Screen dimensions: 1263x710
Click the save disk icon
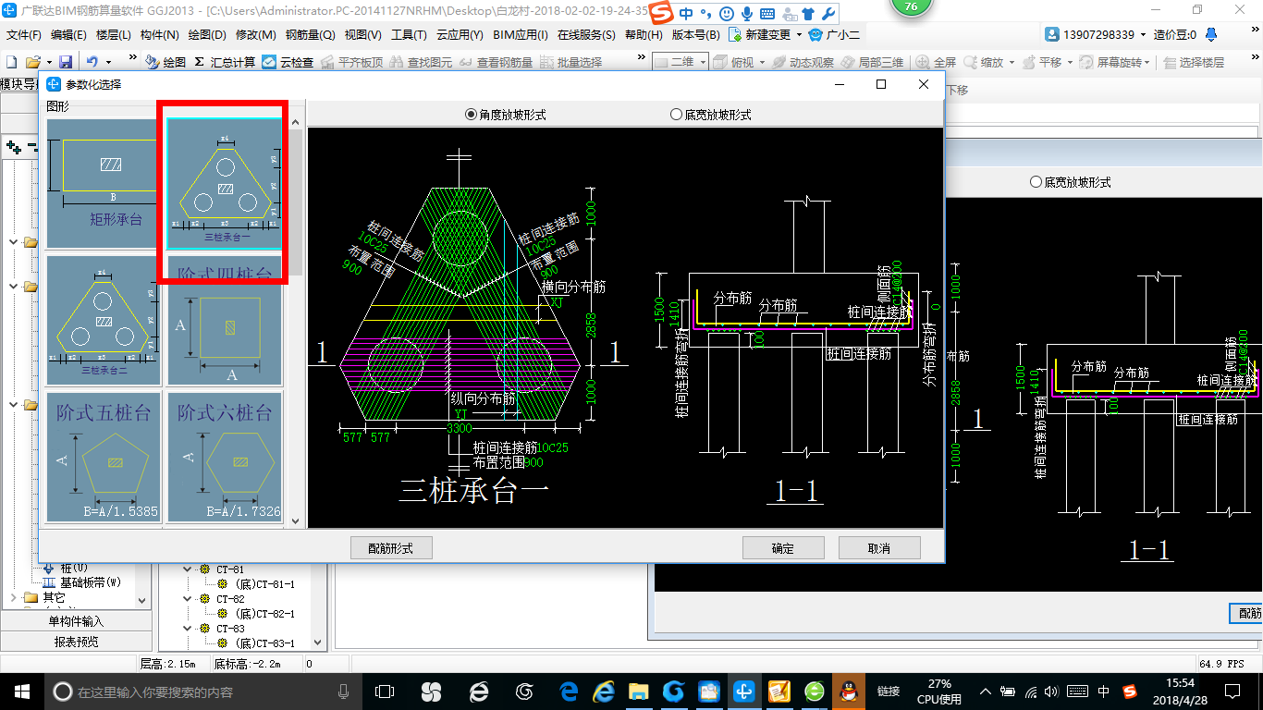point(66,62)
